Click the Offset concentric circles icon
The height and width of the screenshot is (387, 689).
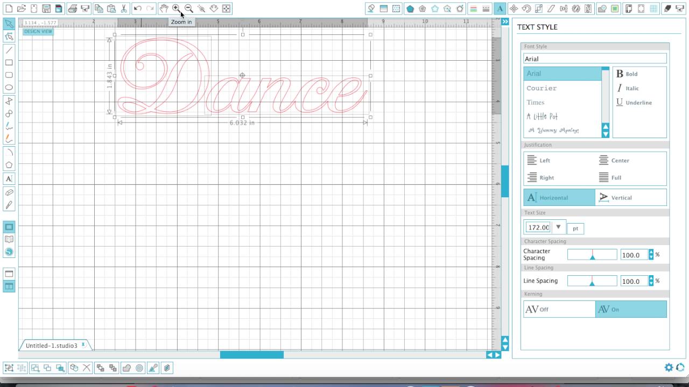coord(139,368)
